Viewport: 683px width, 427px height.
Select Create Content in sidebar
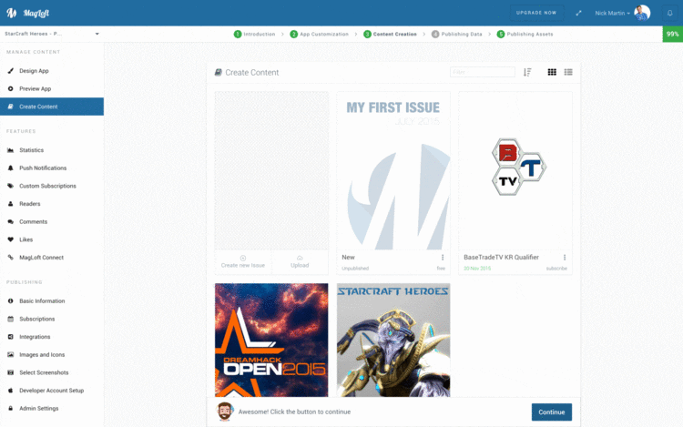(52, 107)
